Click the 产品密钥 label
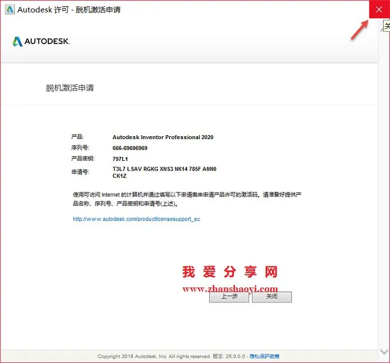Screen dimensions: 390x363 [x=83, y=159]
